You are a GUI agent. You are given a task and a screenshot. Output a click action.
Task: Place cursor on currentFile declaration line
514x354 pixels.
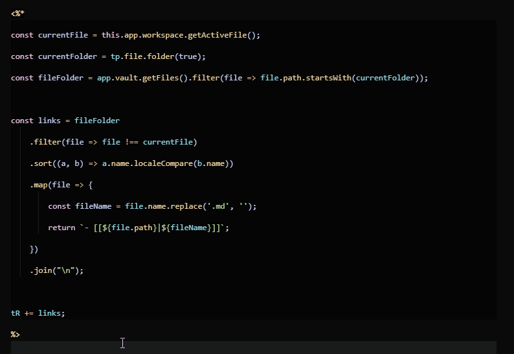135,35
